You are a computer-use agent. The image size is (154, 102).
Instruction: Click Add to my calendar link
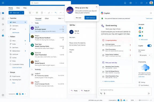pos(109,81)
